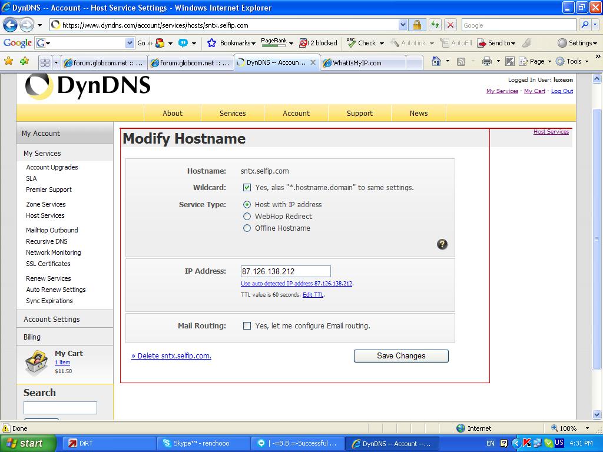This screenshot has height=452, width=603.
Task: Click the Google toolbar Bookmarks star
Action: [212, 43]
